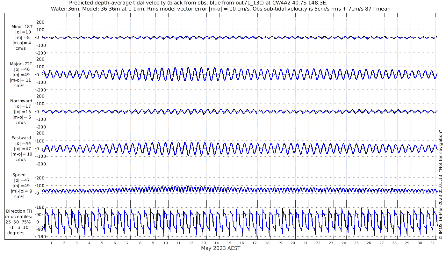Click the '|m-o|= 6' value in Northward panel

tap(22, 117)
